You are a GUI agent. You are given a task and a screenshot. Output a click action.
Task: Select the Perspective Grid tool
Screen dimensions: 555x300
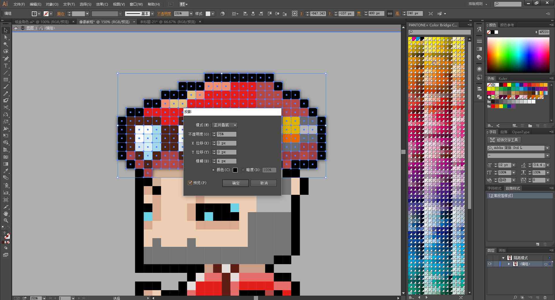click(6, 150)
